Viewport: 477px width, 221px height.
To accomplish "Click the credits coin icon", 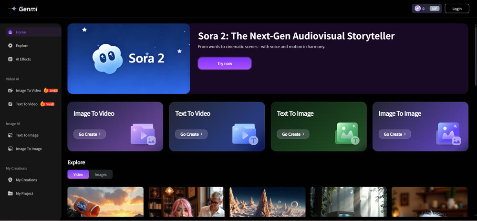I will (x=417, y=9).
